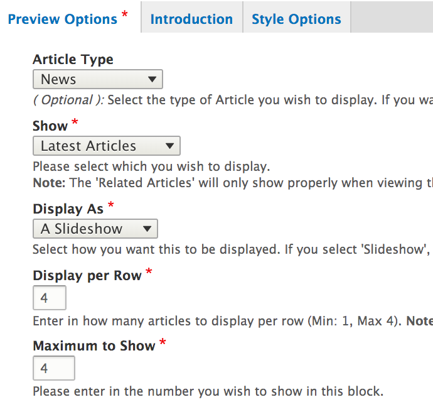The width and height of the screenshot is (433, 402).
Task: Click the empty gray area right of Style Options
Action: pos(392,17)
